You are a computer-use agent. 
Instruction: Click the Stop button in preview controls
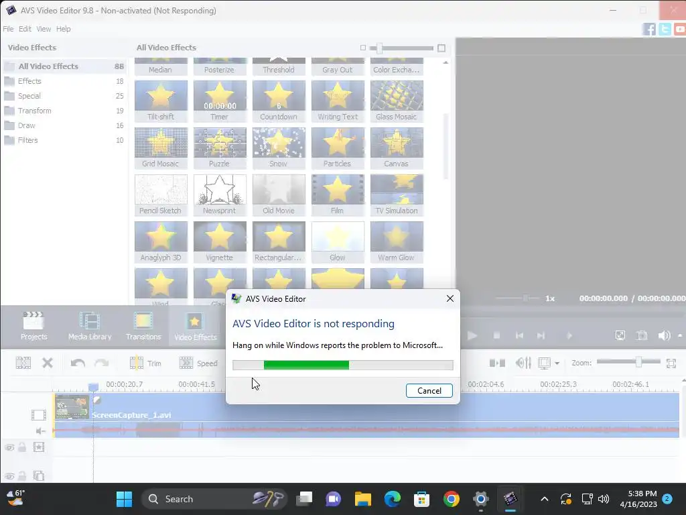point(496,336)
